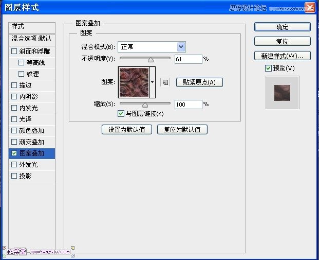Click the 缩放 value field 100
Screen dimensions: 319x260
189,105
